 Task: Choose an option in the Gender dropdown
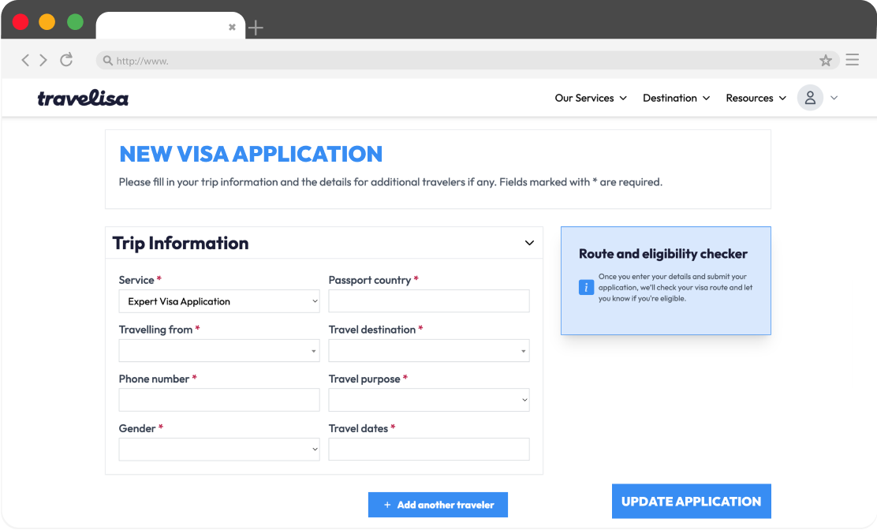click(x=219, y=450)
